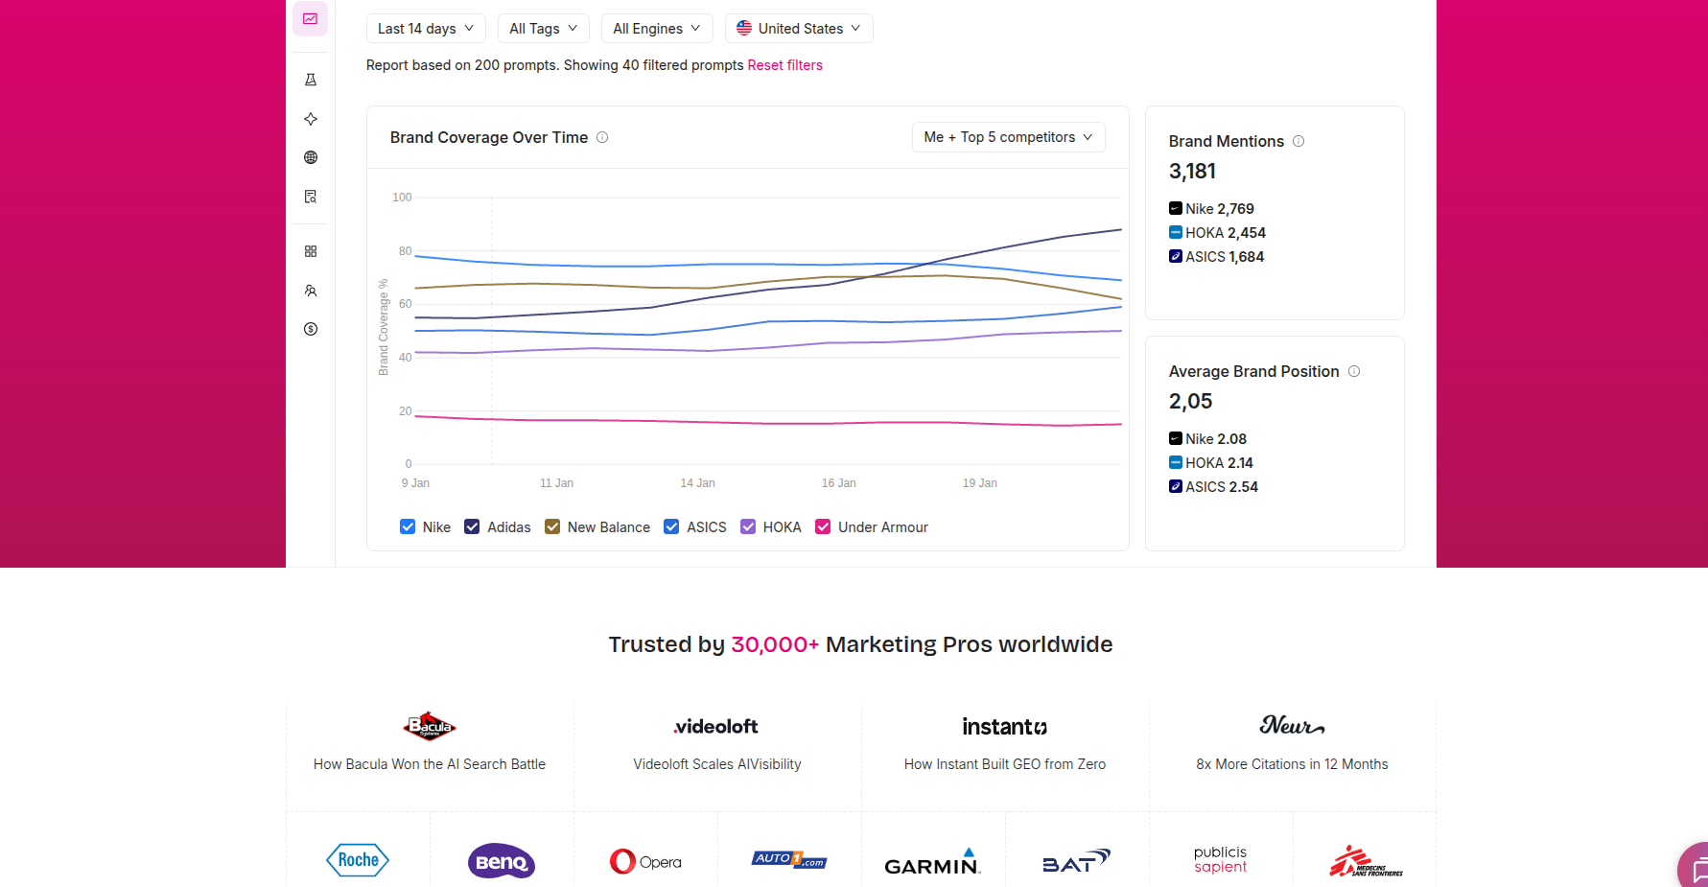This screenshot has width=1708, height=887.
Task: Open the dashboard chart icon in sidebar
Action: (311, 19)
